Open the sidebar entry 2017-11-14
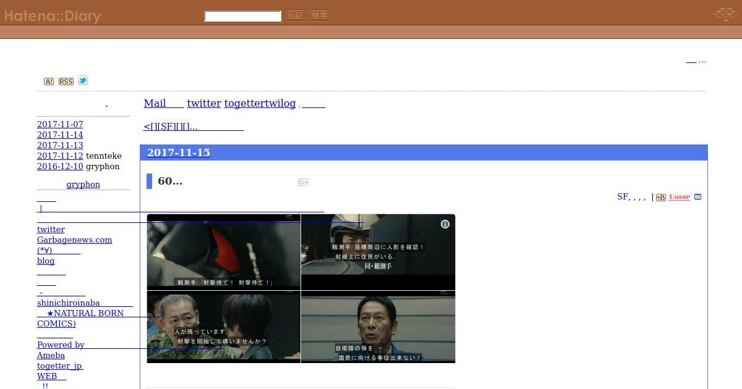 click(60, 135)
